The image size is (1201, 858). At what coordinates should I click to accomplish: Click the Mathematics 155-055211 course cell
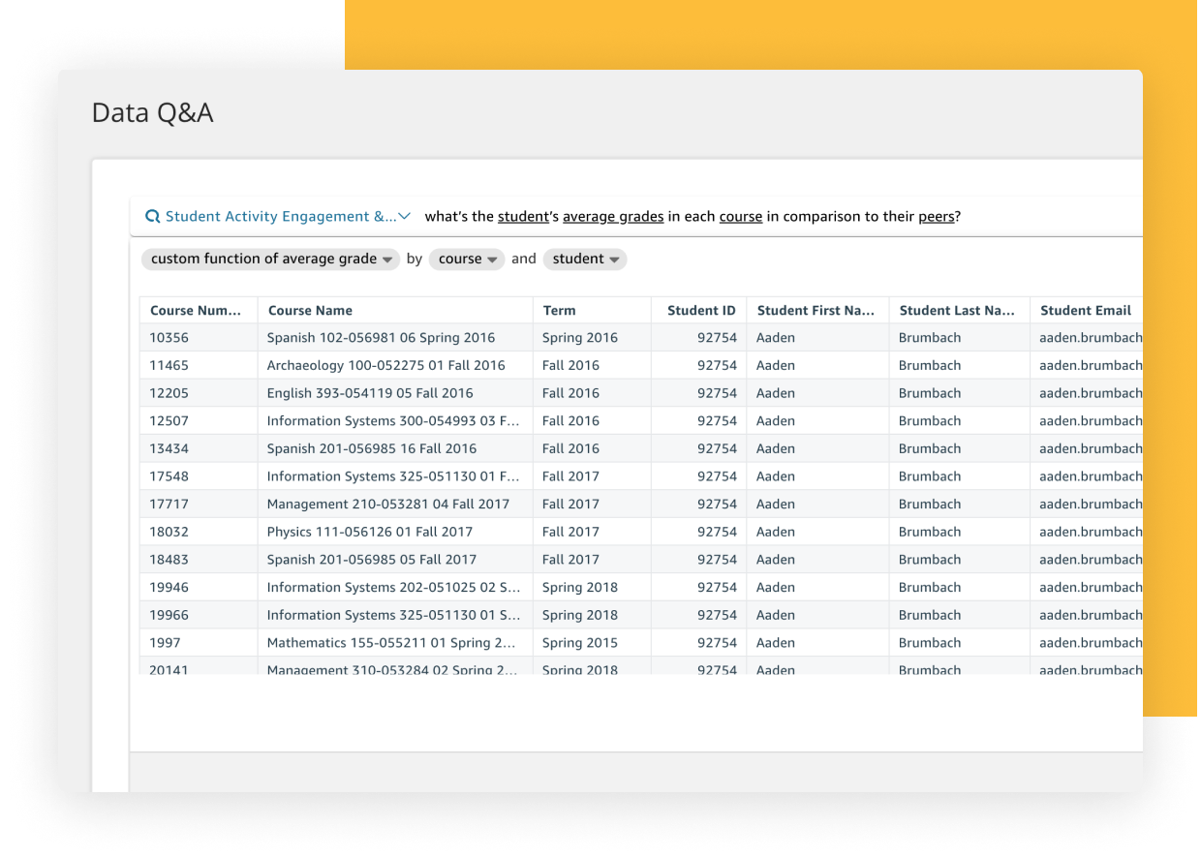click(x=391, y=643)
